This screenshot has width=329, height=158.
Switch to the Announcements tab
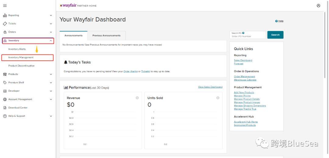[73, 35]
